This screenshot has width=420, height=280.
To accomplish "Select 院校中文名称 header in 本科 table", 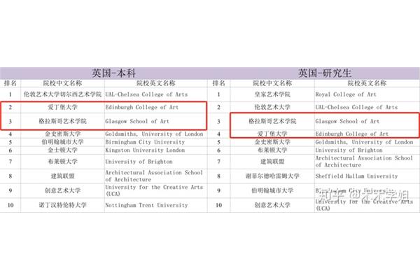I will (x=62, y=83).
